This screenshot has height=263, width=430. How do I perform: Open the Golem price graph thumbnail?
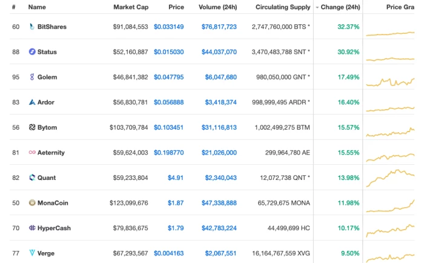coord(390,82)
